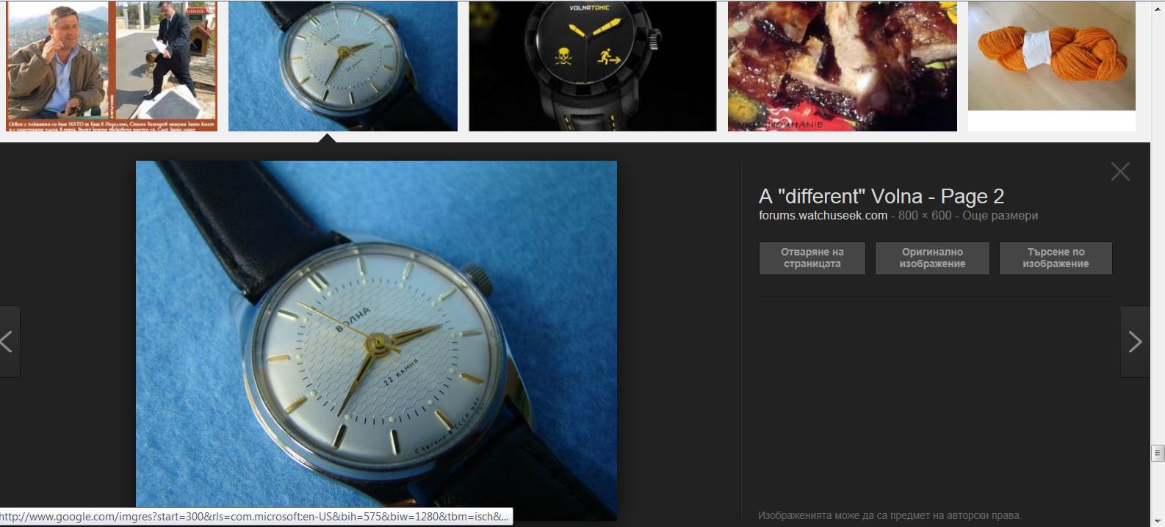Click the large Volna watch preview image
Viewport: 1165px width, 527px height.
pyautogui.click(x=376, y=341)
